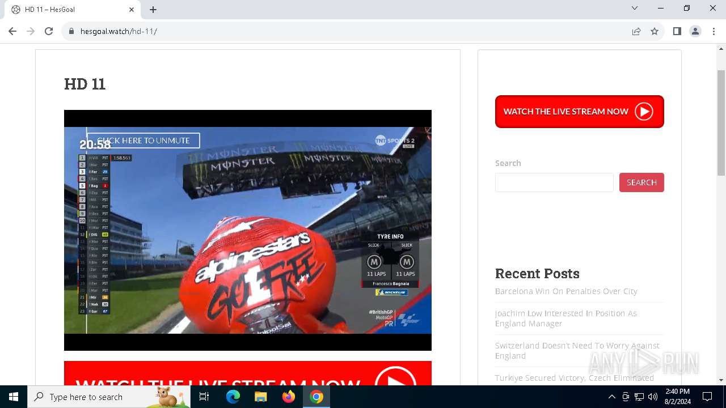The height and width of the screenshot is (408, 726).
Task: Open the Chrome three-dot menu
Action: pos(714,31)
